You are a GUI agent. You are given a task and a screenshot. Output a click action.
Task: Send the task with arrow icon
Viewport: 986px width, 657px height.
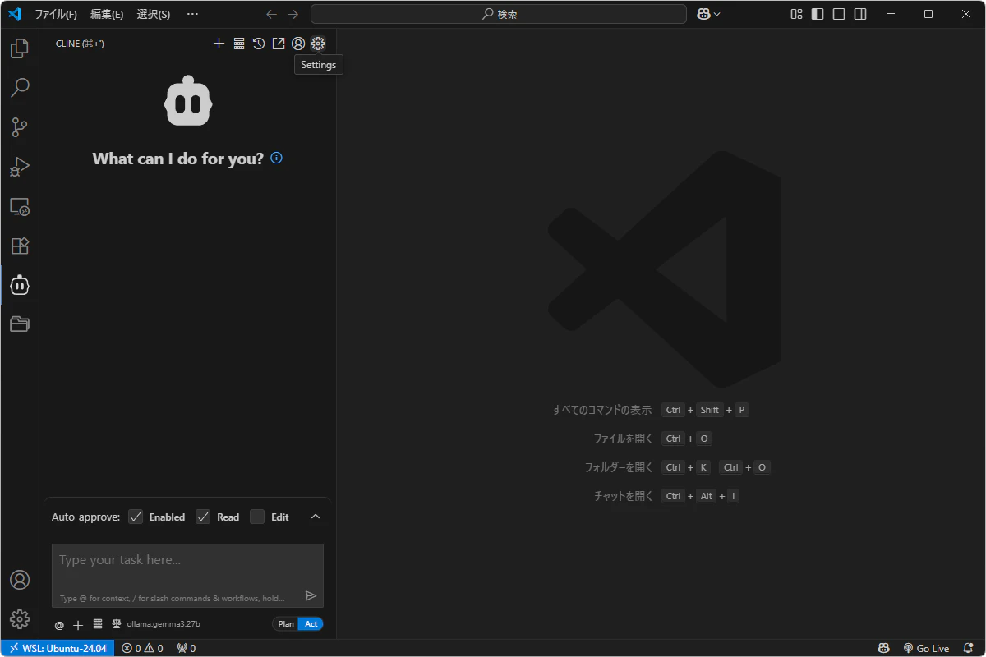click(311, 596)
